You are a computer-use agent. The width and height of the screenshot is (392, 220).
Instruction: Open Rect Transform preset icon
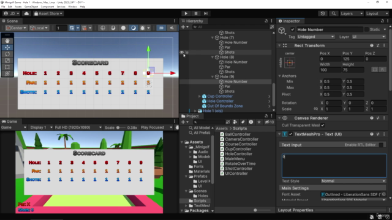pos(378,45)
